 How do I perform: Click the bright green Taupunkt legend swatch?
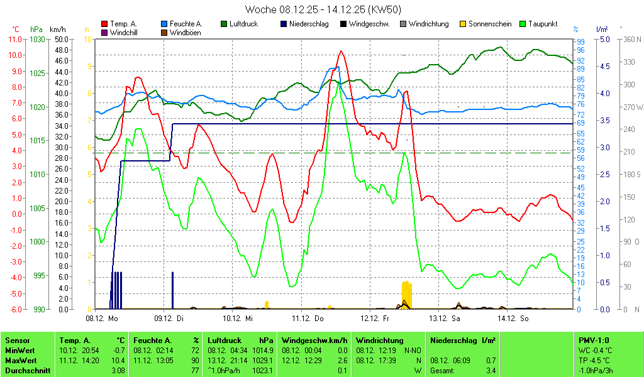(523, 24)
